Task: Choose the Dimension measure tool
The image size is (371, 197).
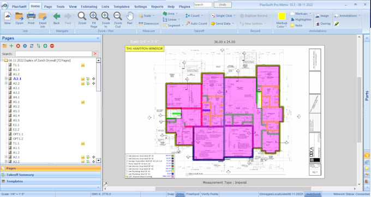Action: 148,23
